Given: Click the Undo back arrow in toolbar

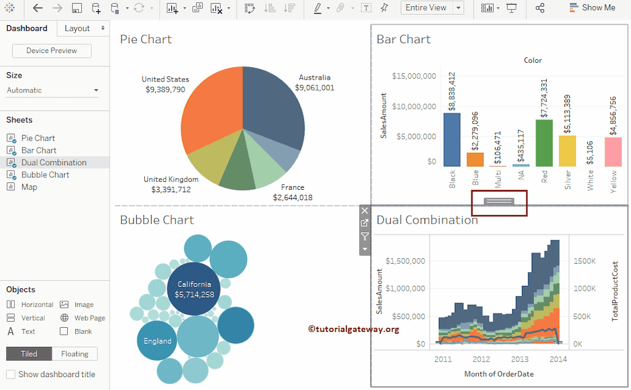Looking at the screenshot, I should pos(38,8).
